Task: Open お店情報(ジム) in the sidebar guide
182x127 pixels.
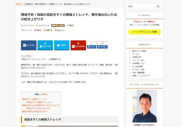Action: [x=139, y=63]
